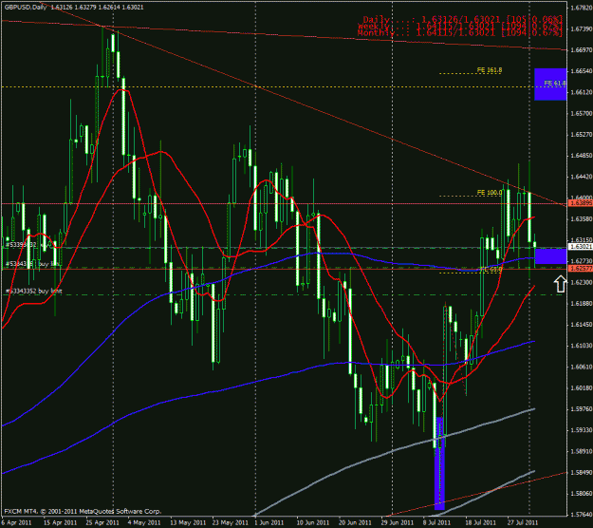
Task: Click the 1.61450 price scale value
Action: pyautogui.click(x=581, y=325)
